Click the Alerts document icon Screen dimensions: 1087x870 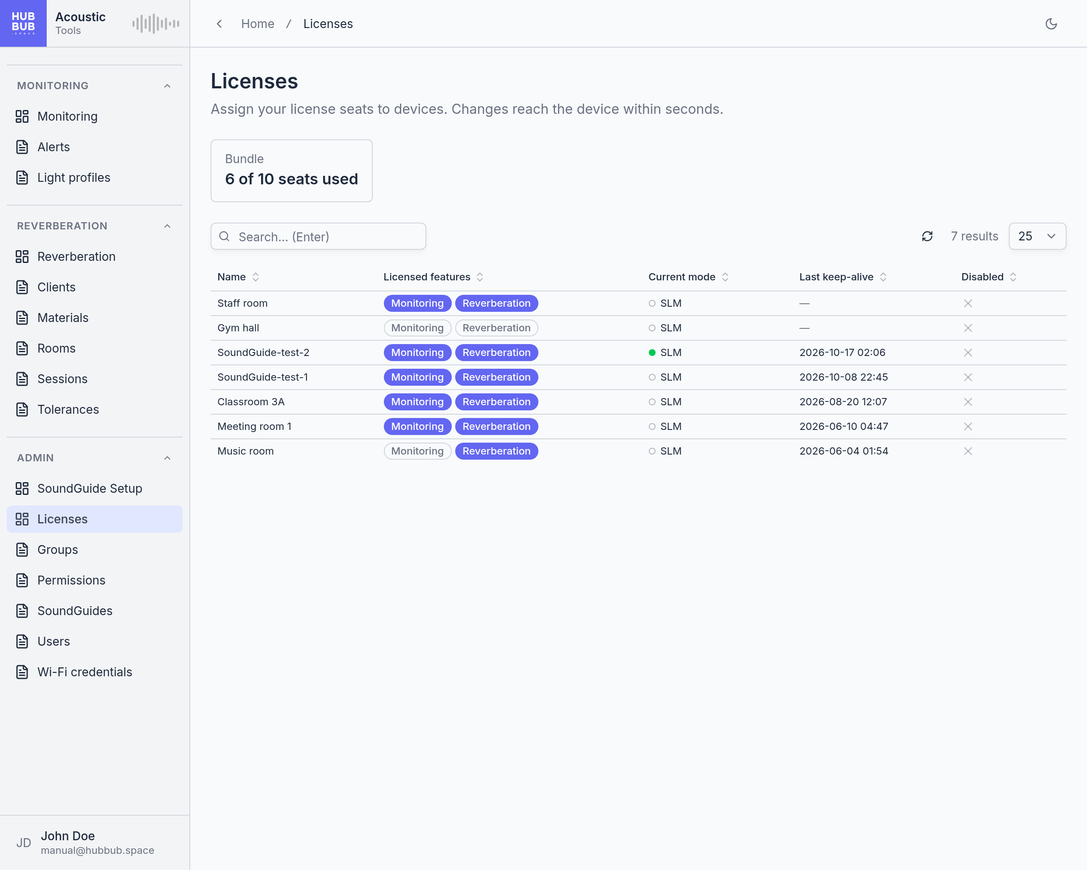click(22, 147)
